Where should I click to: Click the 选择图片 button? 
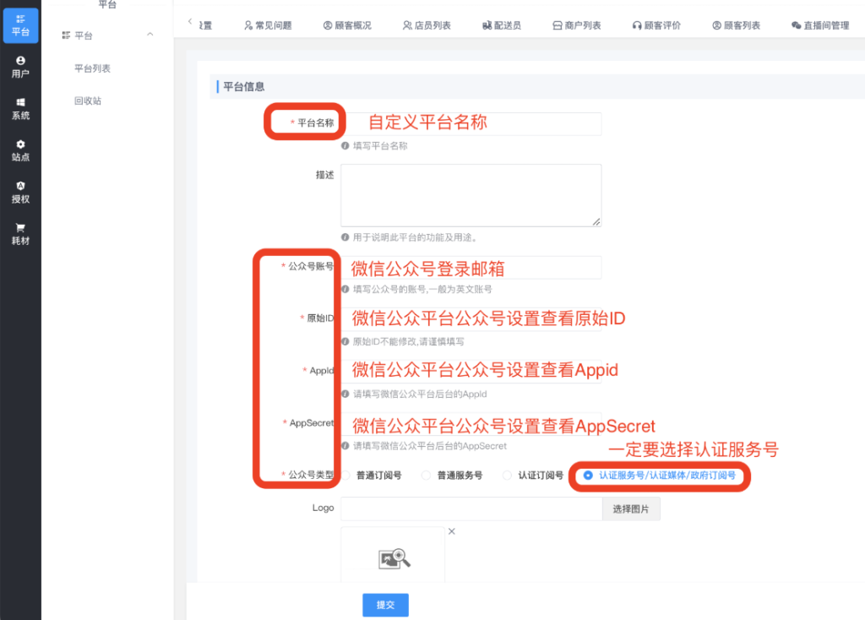[631, 509]
